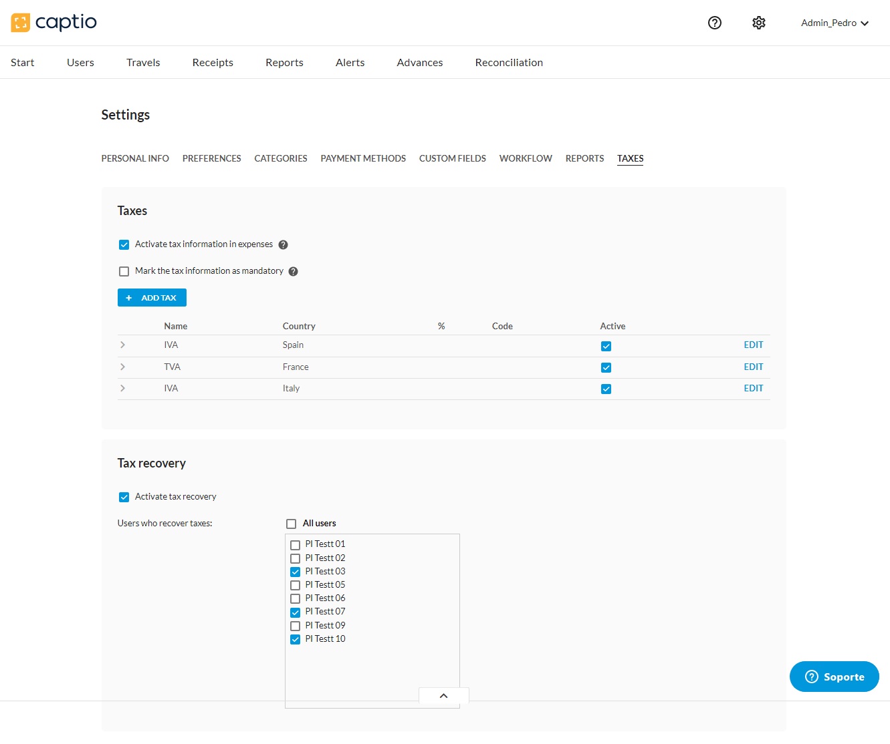The height and width of the screenshot is (744, 890).
Task: Expand the Spain IVA tax row
Action: [x=122, y=345]
